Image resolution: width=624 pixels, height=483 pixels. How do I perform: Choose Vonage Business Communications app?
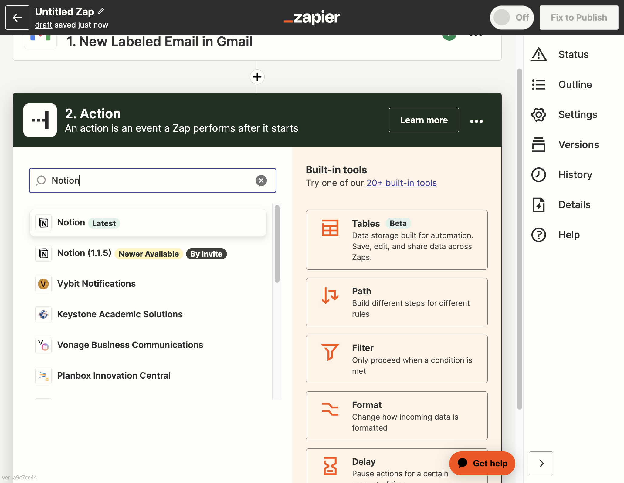click(x=148, y=345)
